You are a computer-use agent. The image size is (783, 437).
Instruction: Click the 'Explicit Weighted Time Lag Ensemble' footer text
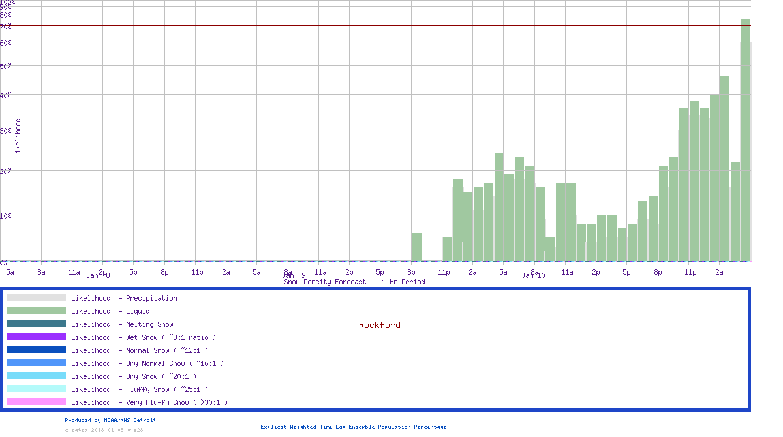pos(354,427)
